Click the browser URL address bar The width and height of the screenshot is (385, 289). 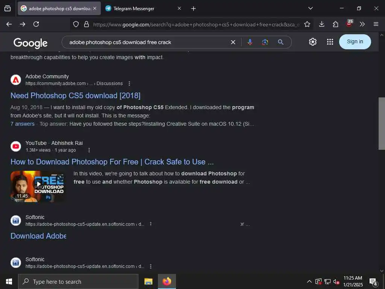pyautogui.click(x=196, y=24)
